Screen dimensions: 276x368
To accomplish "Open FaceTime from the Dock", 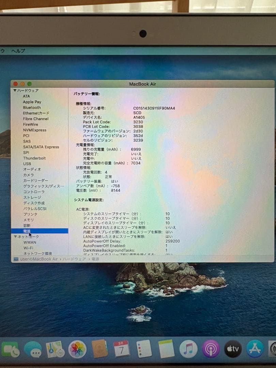I will (x=10, y=350).
